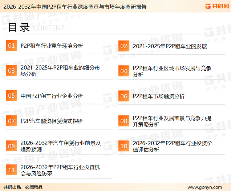Image resolution: width=231 pixels, height=191 pixels.
Task: Open chapter P2P租车行业竞争环境分析
Action: [x=52, y=46]
